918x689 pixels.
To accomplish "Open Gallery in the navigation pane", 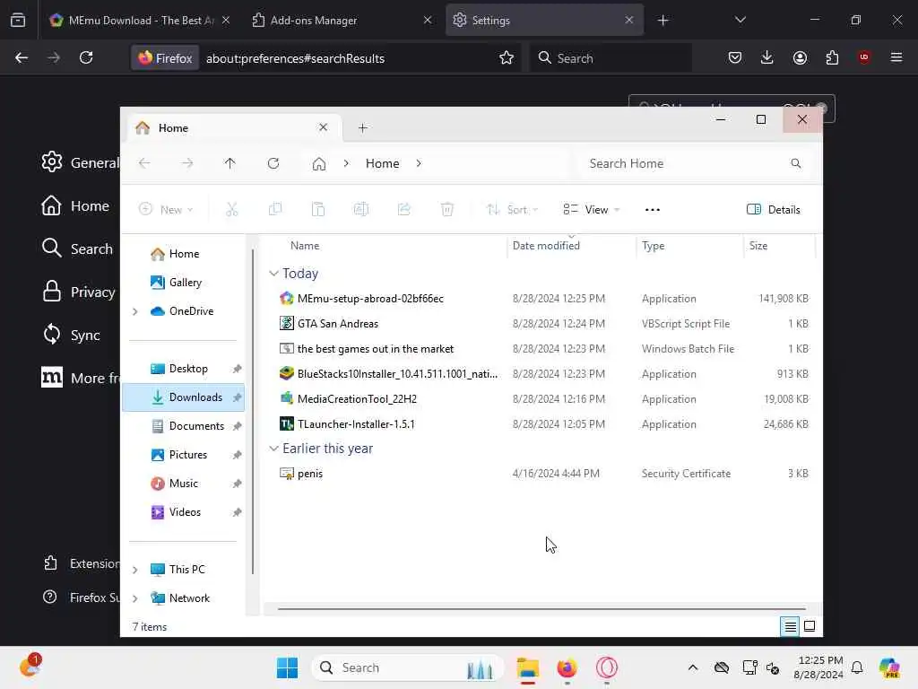I will point(184,283).
